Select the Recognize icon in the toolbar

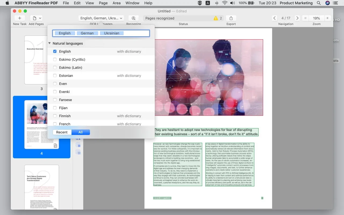click(x=133, y=18)
